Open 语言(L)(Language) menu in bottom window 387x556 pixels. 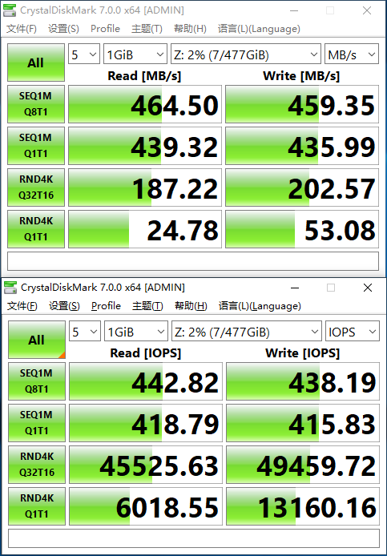(260, 306)
